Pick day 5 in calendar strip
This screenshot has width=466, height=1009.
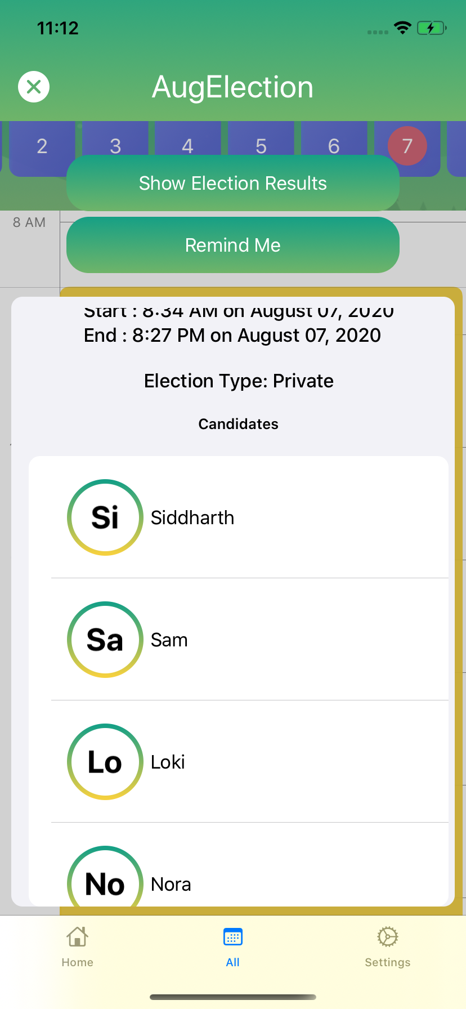[x=261, y=141]
